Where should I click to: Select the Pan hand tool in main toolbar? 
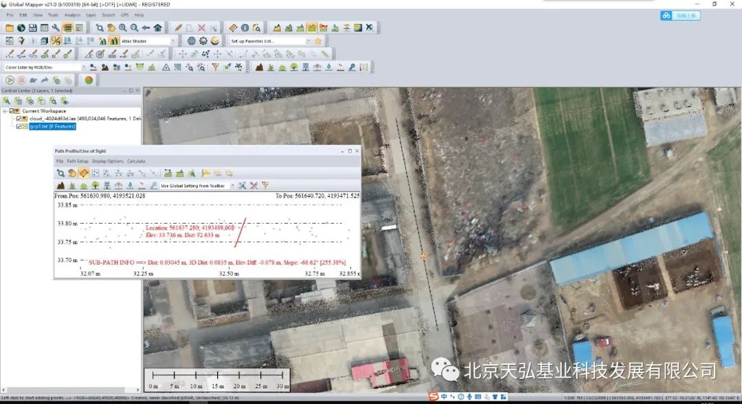click(x=111, y=28)
